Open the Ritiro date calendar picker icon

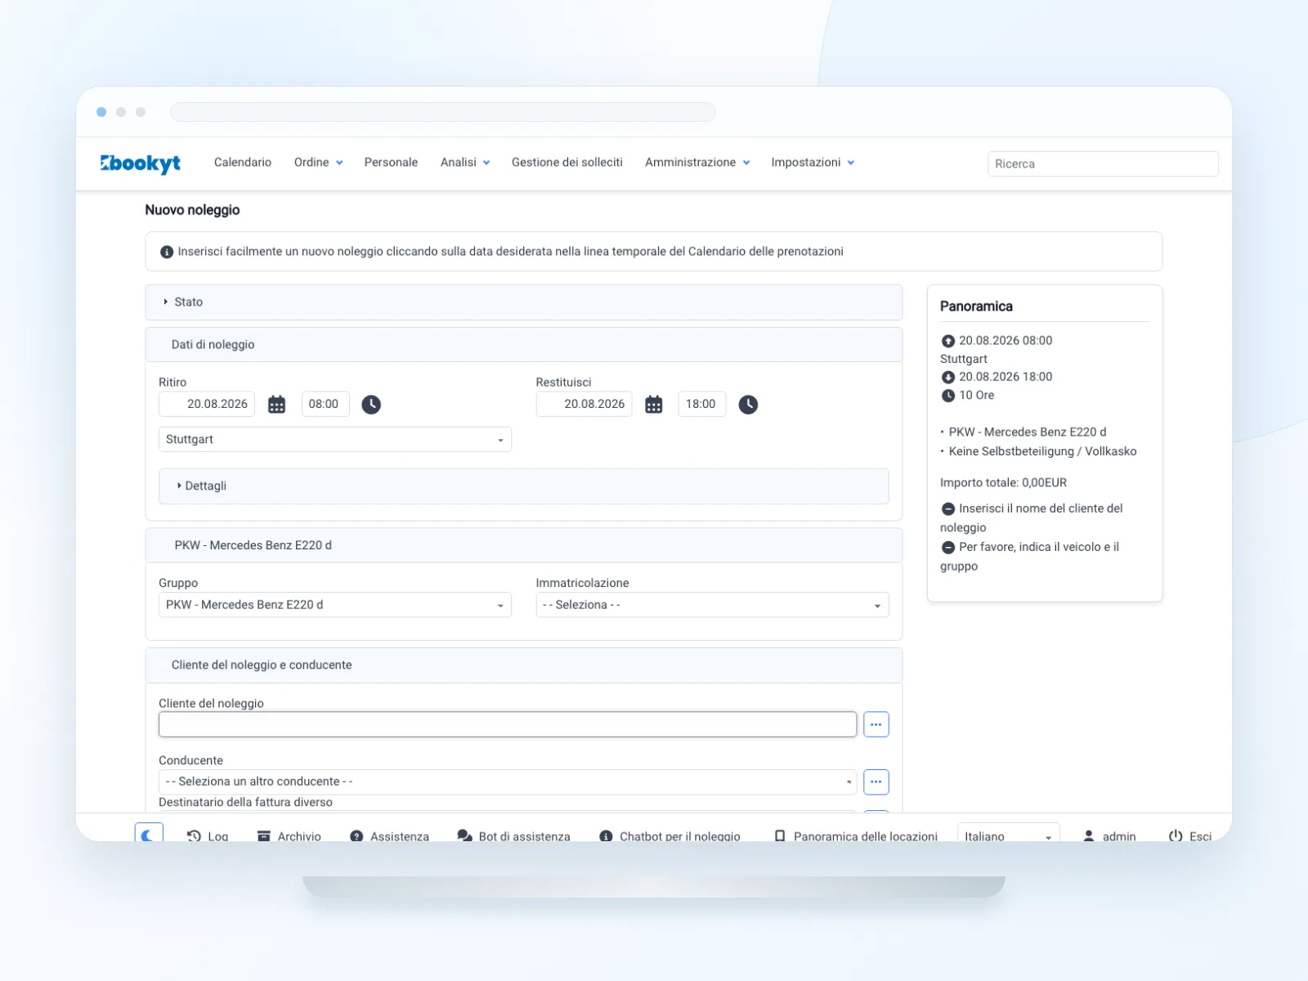[277, 405]
